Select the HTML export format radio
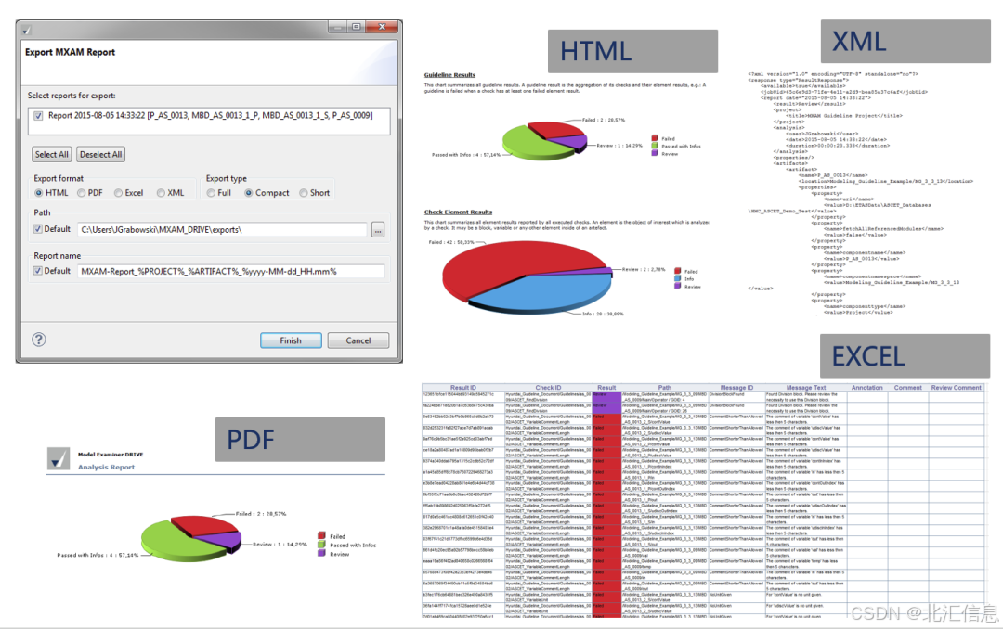 pyautogui.click(x=39, y=192)
